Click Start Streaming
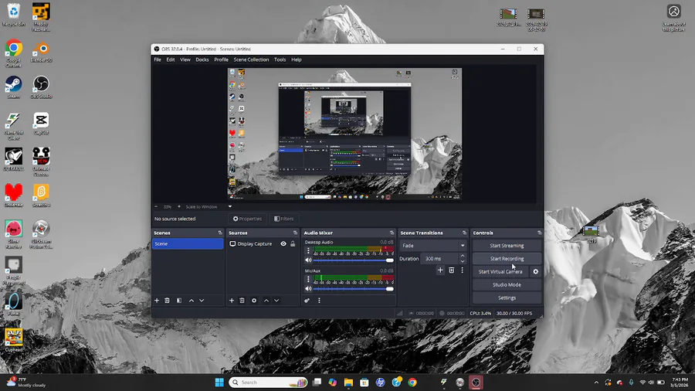Image resolution: width=695 pixels, height=391 pixels. point(507,246)
